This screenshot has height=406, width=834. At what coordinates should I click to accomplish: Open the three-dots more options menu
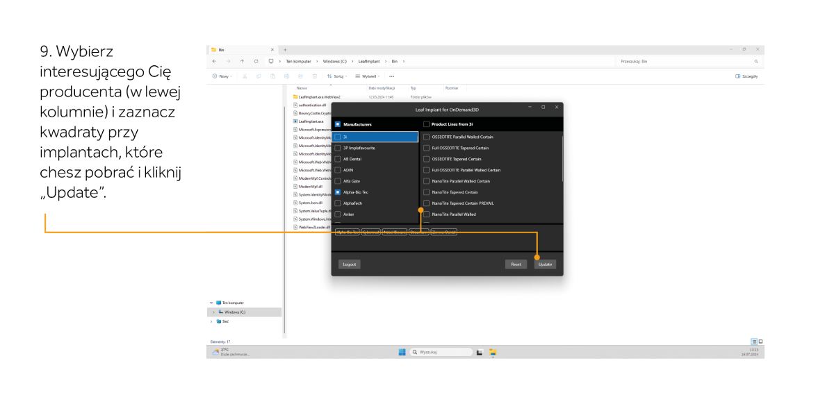coord(392,76)
